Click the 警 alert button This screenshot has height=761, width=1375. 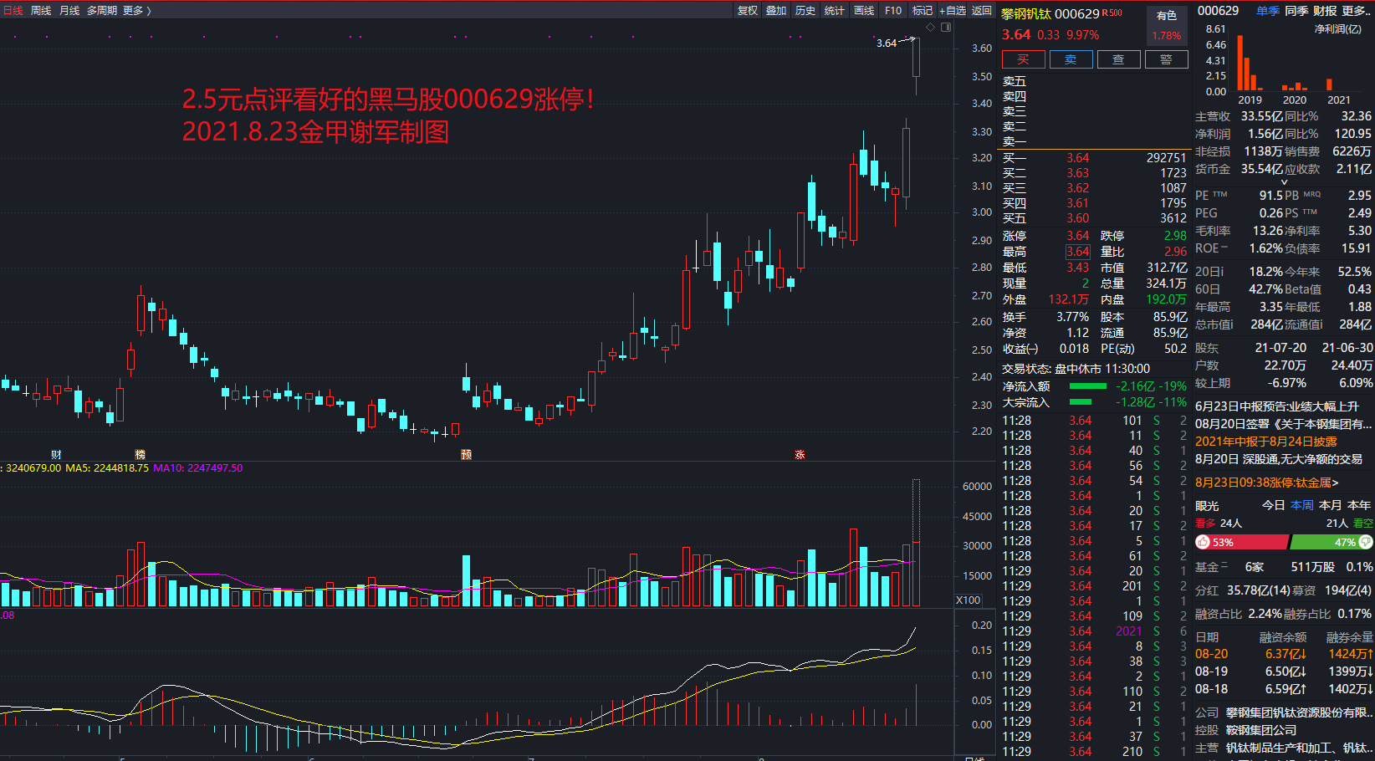[x=1166, y=59]
